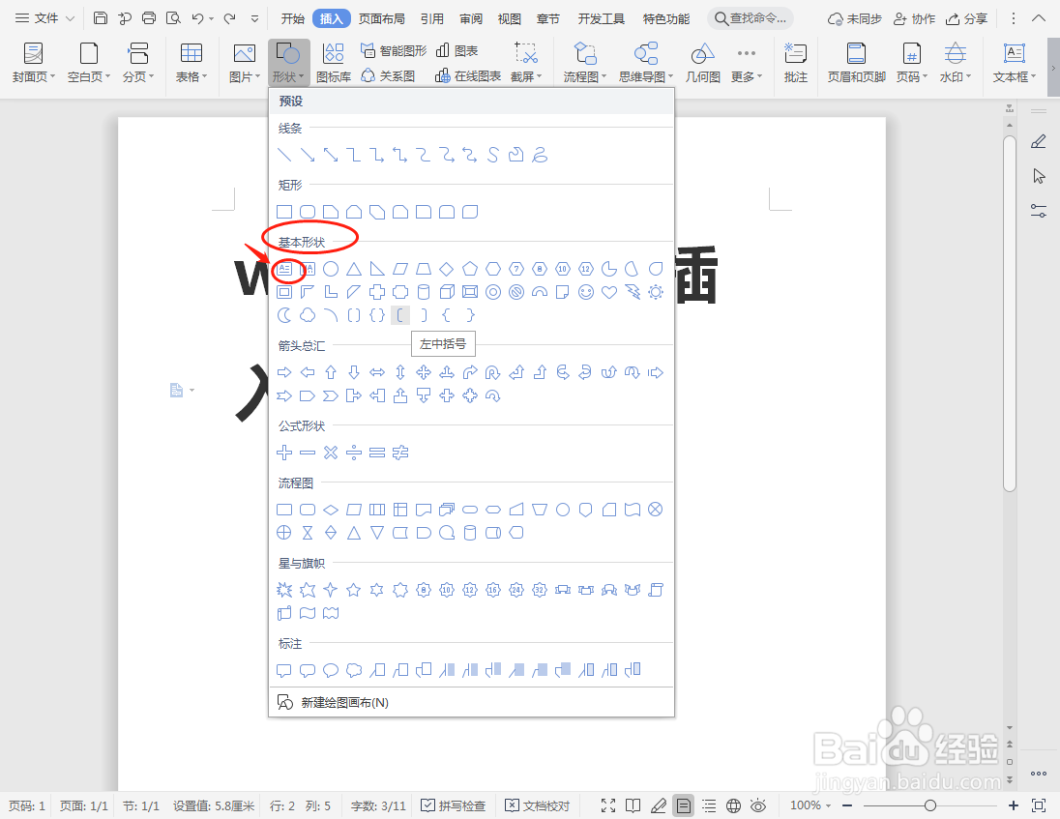The height and width of the screenshot is (819, 1060).
Task: Choose the up arrow in 箭头总汇
Action: [x=331, y=372]
